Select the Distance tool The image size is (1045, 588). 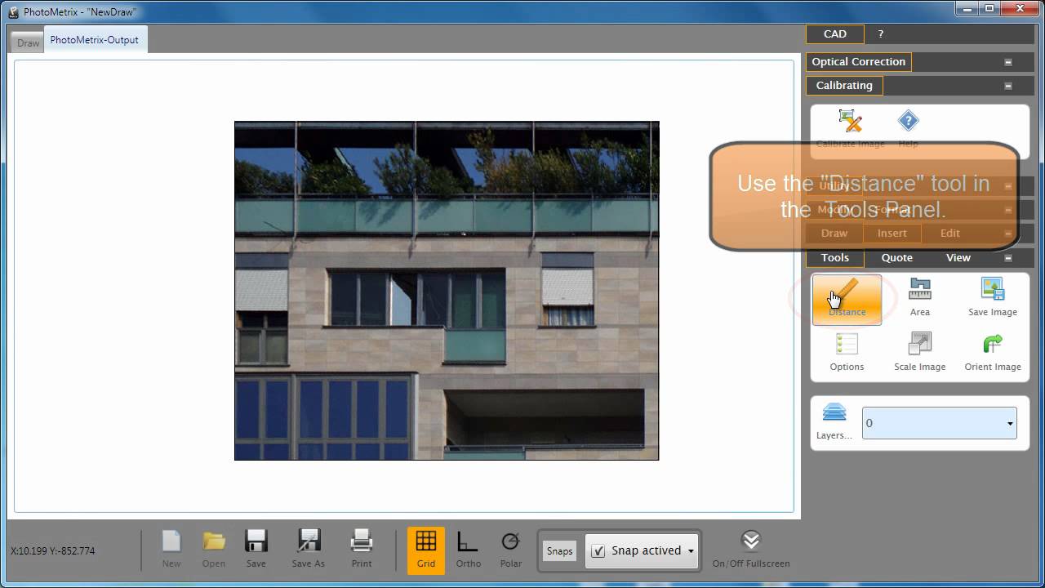point(847,300)
